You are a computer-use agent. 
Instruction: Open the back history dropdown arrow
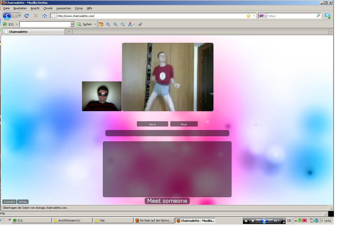coord(19,16)
